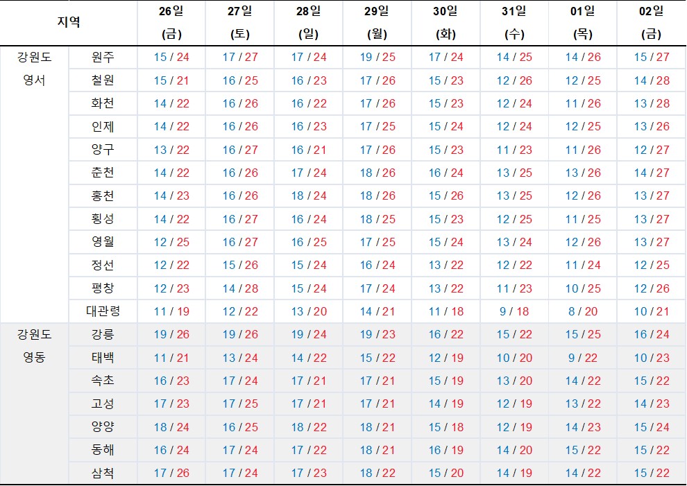Select the 삼척 row label
Screen dimensions: 687x486
point(103,473)
